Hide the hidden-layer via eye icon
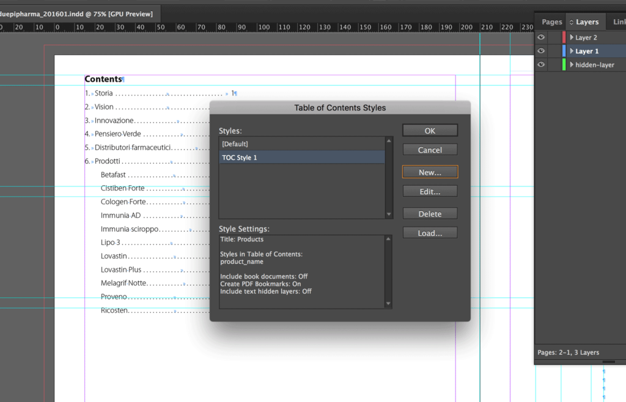626x402 pixels. click(x=541, y=65)
